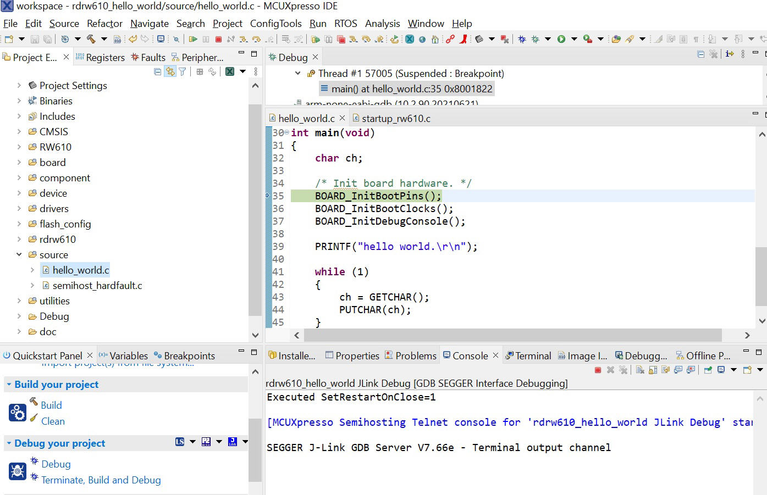
Task: Click the Build hammer icon in toolbar
Action: click(91, 39)
